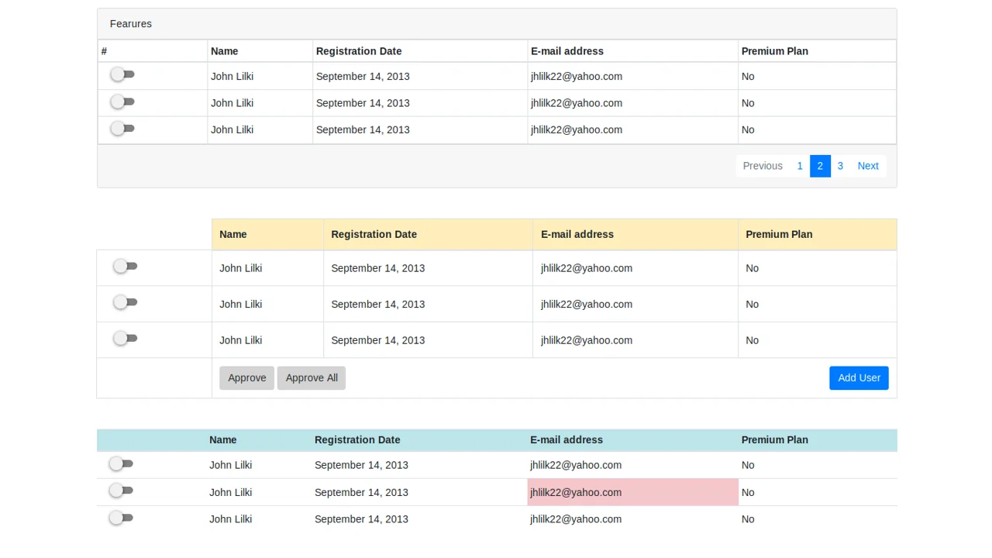Image resolution: width=992 pixels, height=558 pixels.
Task: Go to the Previous page
Action: 763,166
